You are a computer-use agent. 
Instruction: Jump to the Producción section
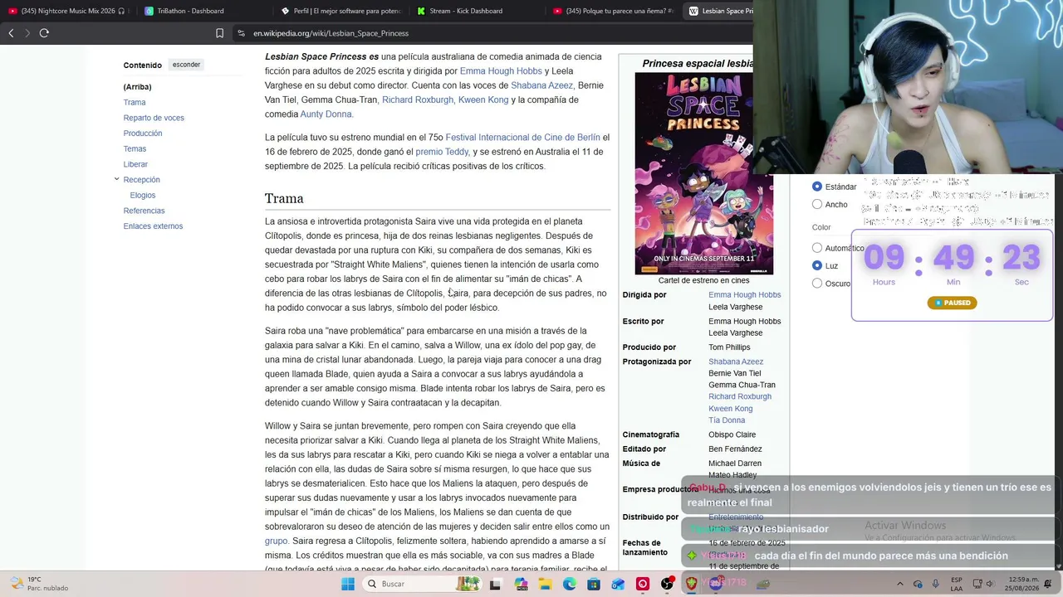pyautogui.click(x=143, y=133)
